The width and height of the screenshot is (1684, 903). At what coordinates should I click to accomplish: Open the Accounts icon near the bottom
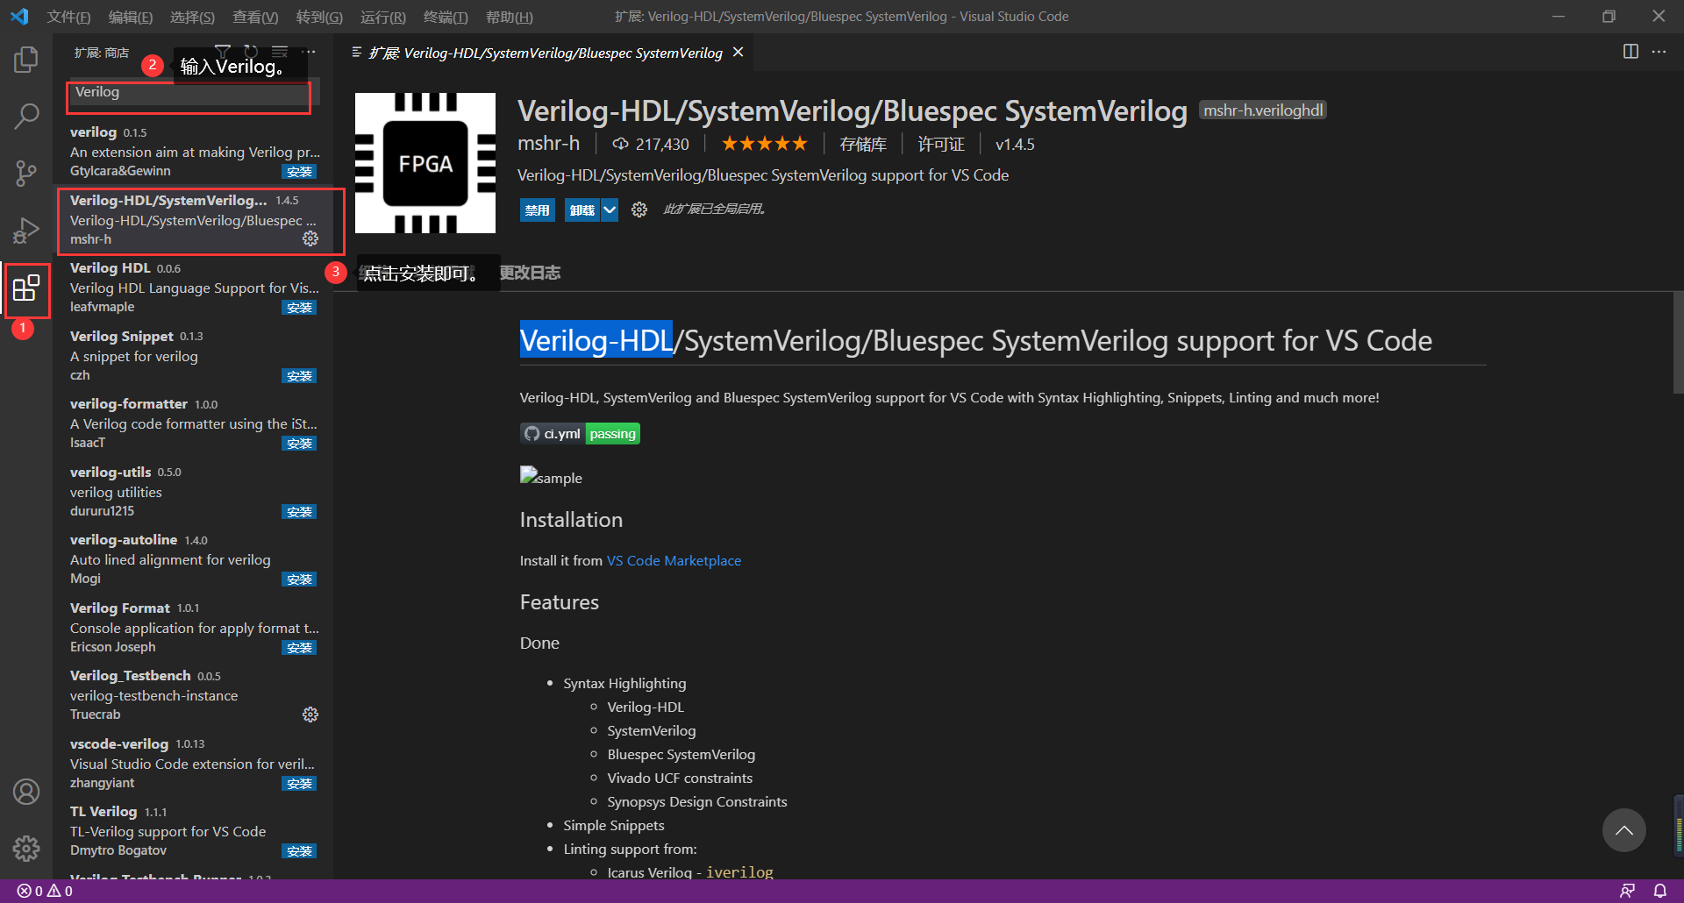click(x=26, y=792)
